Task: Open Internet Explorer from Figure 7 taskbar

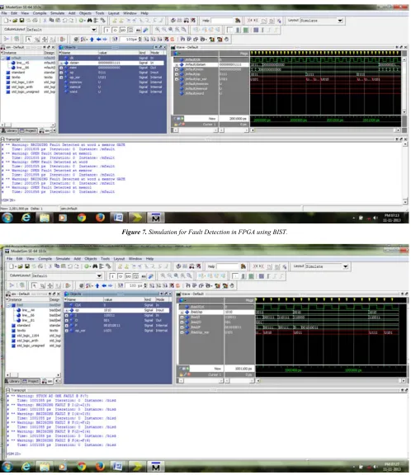Action: (x=26, y=218)
